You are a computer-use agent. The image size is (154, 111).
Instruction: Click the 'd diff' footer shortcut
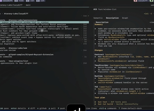(x=31, y=108)
